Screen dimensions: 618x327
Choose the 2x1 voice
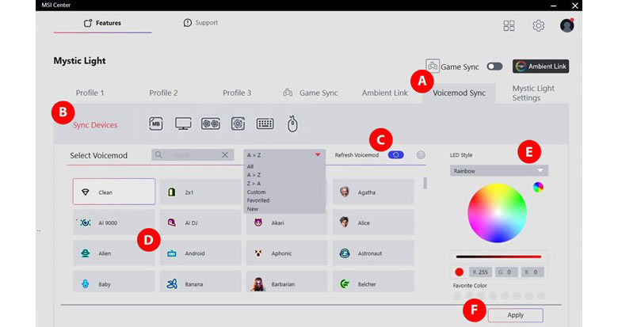[x=200, y=192]
